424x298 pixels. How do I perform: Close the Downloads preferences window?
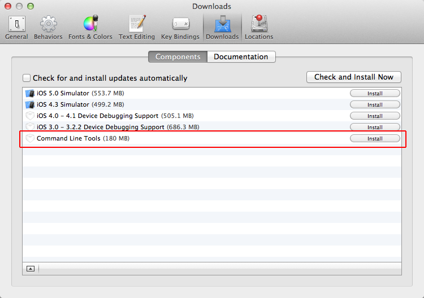click(x=8, y=6)
